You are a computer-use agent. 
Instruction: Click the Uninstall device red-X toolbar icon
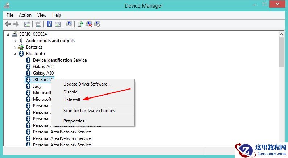[x=89, y=24]
